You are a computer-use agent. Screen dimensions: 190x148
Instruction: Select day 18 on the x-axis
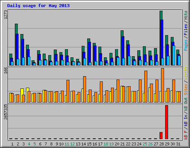pos(106,144)
